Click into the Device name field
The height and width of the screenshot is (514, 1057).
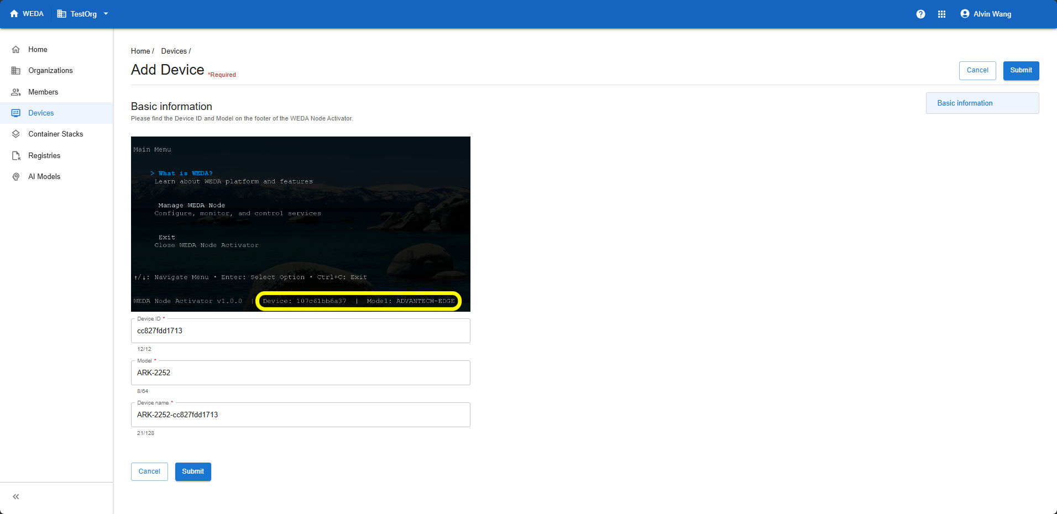[x=301, y=415]
